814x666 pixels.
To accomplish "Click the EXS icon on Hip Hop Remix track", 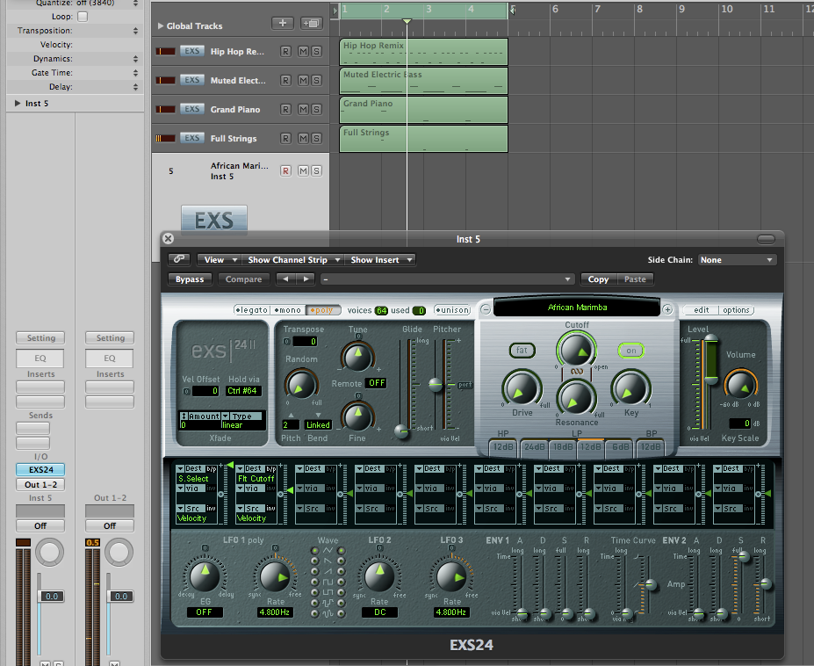I will pos(191,51).
